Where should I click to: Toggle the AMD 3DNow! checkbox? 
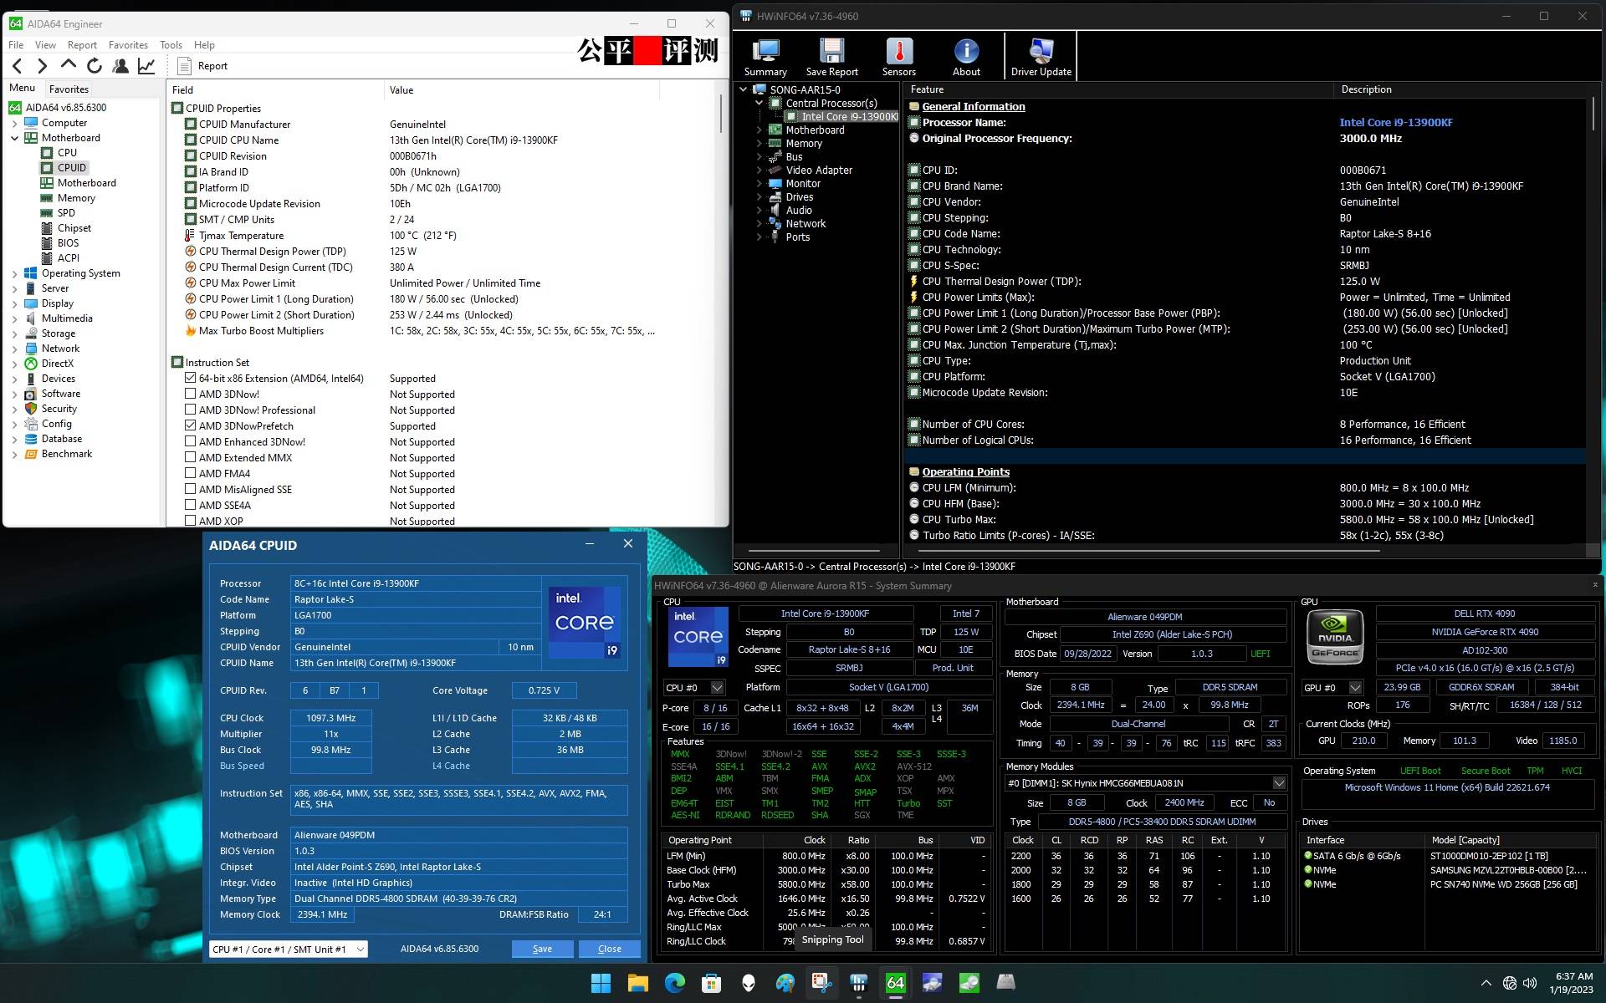(192, 394)
